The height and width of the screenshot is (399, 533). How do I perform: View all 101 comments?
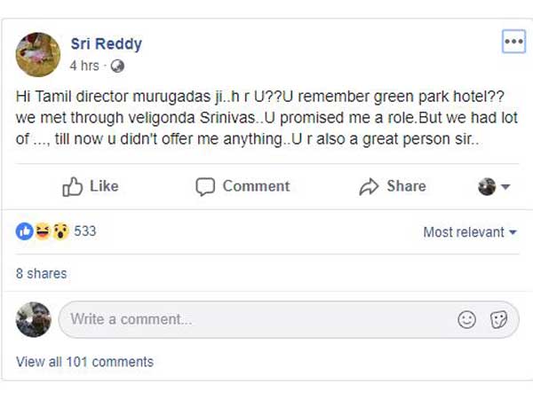click(84, 362)
